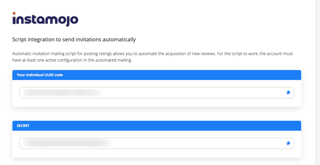Copy the individual UUID code
This screenshot has height=165, width=320.
(288, 92)
